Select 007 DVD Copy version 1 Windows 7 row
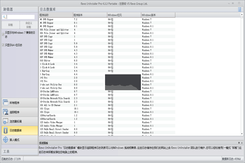 pyautogui.click(x=107, y=36)
